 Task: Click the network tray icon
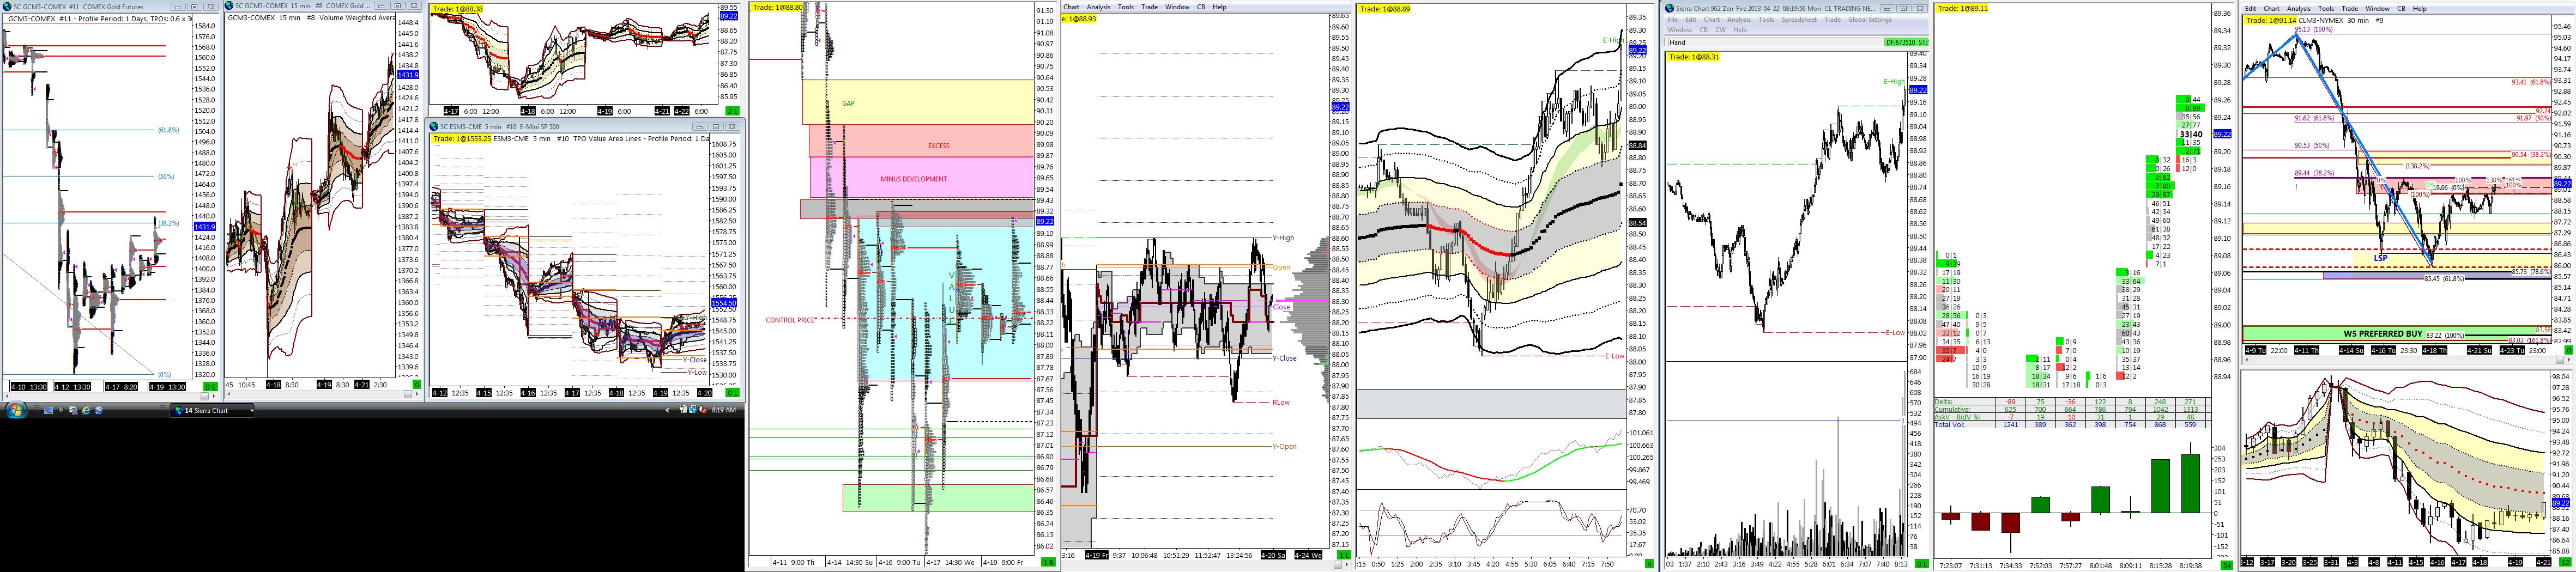[693, 410]
